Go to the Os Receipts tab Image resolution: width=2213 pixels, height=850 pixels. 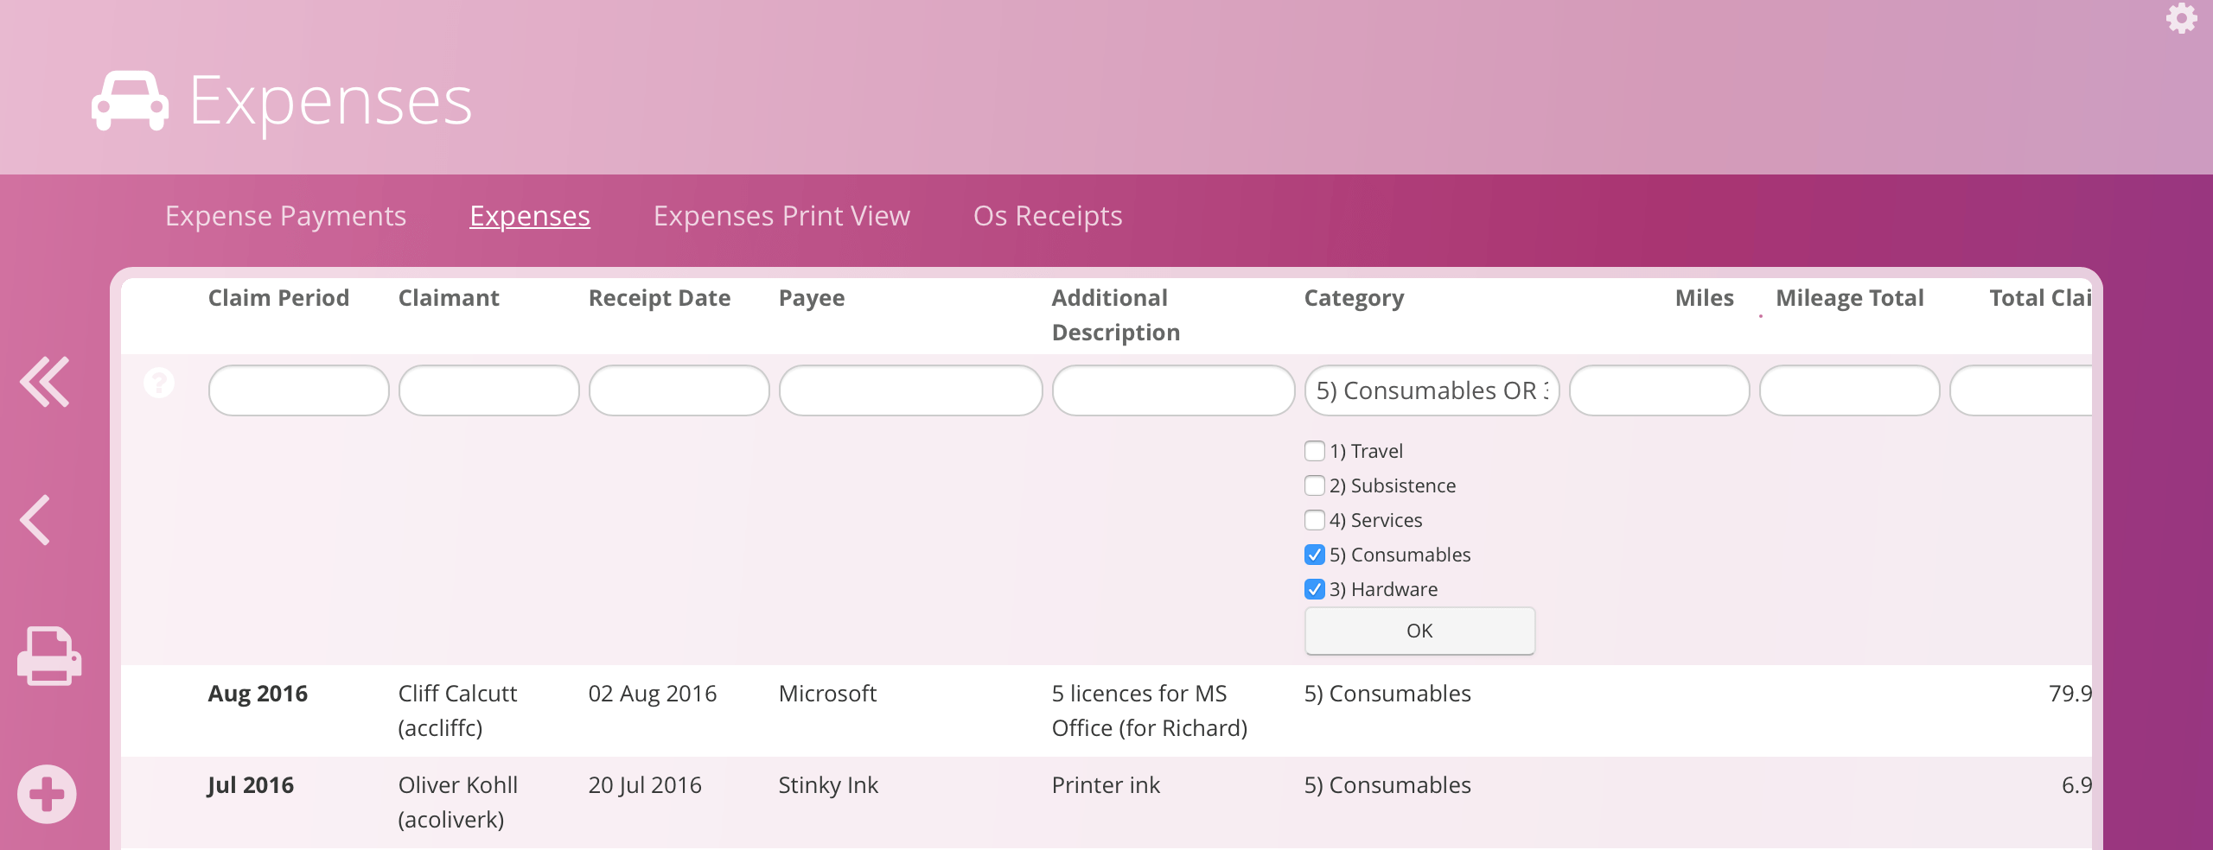(x=1048, y=216)
